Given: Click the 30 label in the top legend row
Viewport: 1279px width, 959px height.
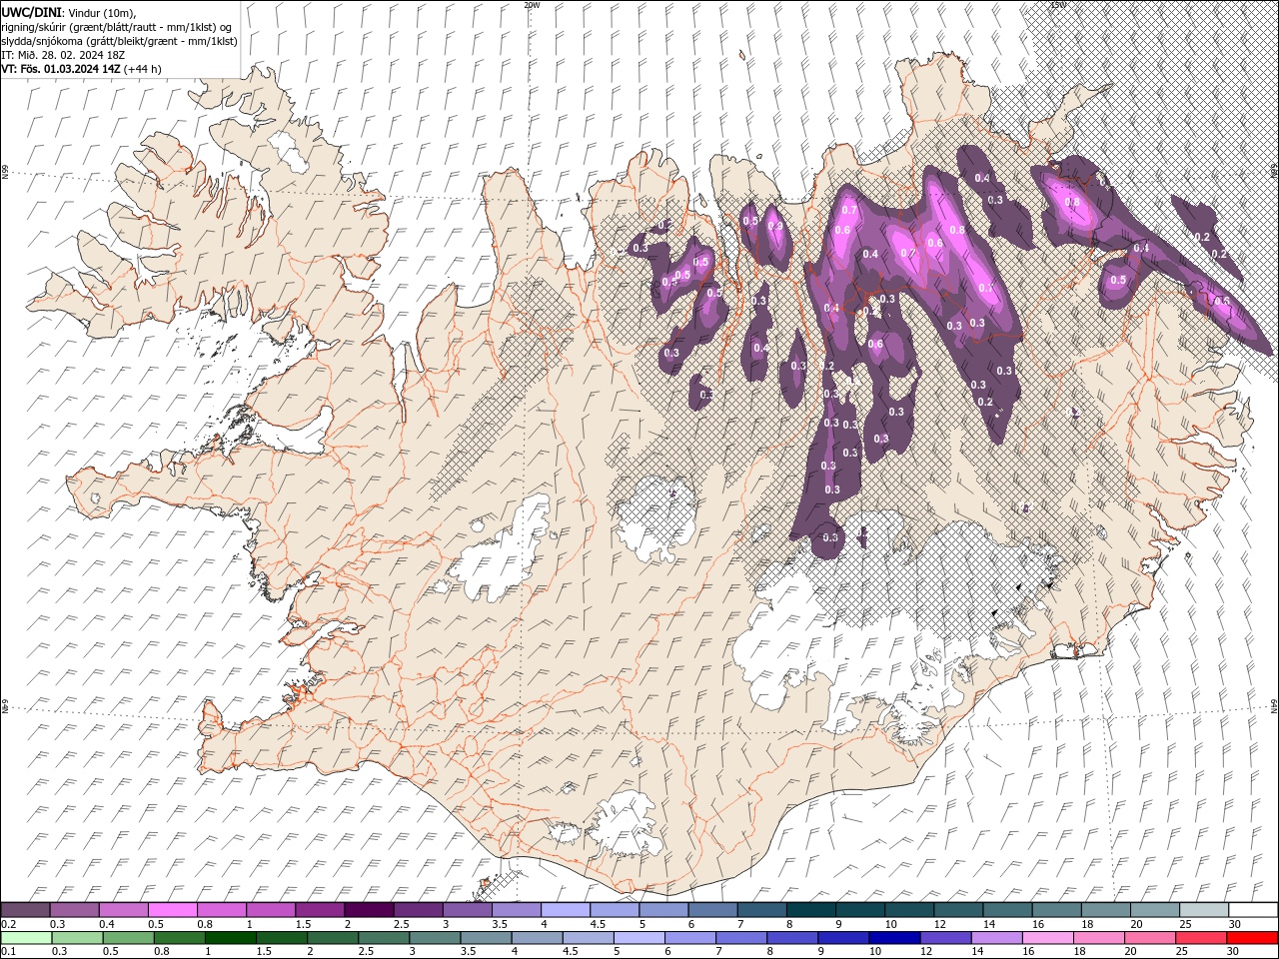Looking at the screenshot, I should (x=1234, y=924).
